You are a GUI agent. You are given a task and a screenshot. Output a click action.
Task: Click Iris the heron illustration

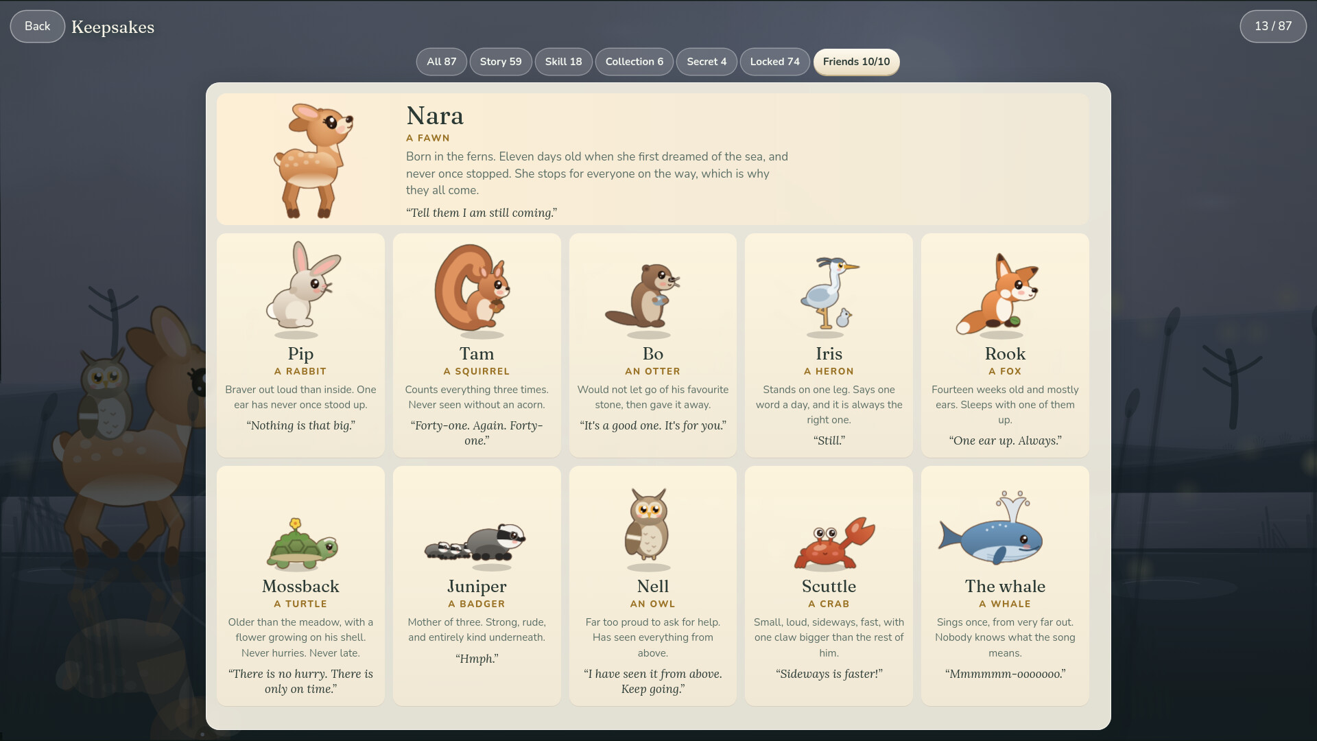(829, 293)
